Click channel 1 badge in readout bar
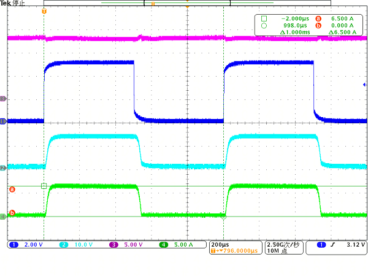The height and width of the screenshot is (276, 368). pyautogui.click(x=13, y=245)
